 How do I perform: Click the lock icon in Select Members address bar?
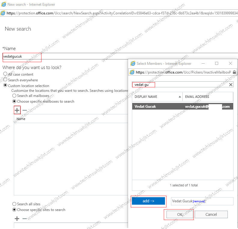point(234,72)
